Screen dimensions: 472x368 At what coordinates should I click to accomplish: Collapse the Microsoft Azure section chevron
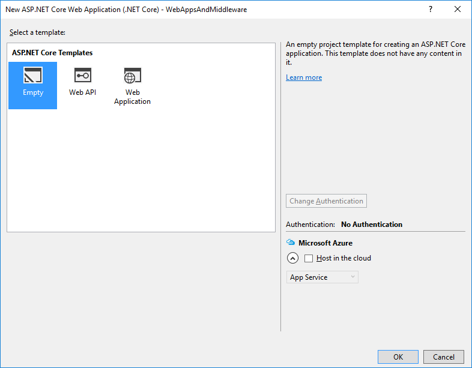click(x=292, y=258)
